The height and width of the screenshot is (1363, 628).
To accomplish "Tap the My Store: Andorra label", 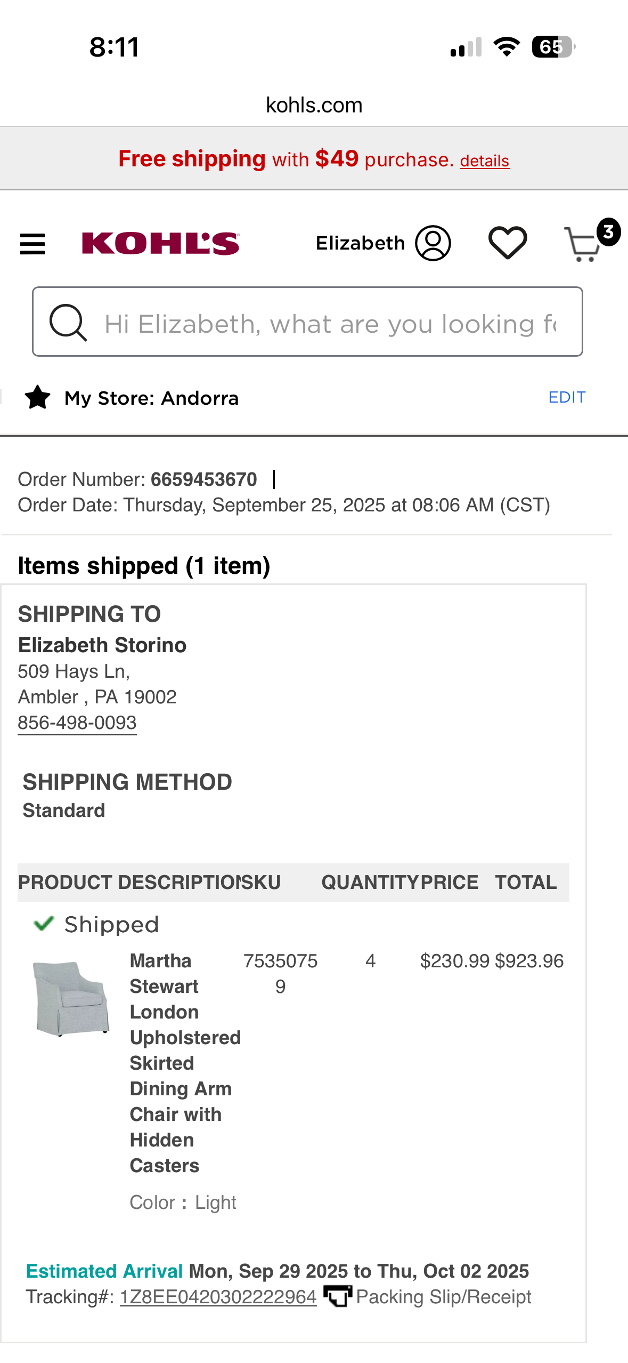I will [x=152, y=398].
